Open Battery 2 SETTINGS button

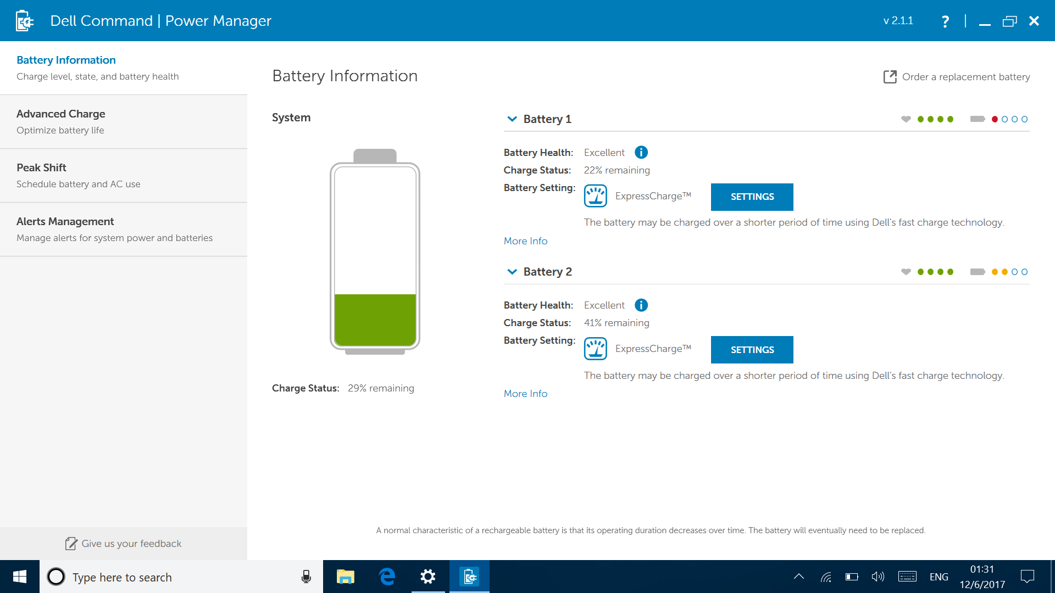pyautogui.click(x=752, y=350)
